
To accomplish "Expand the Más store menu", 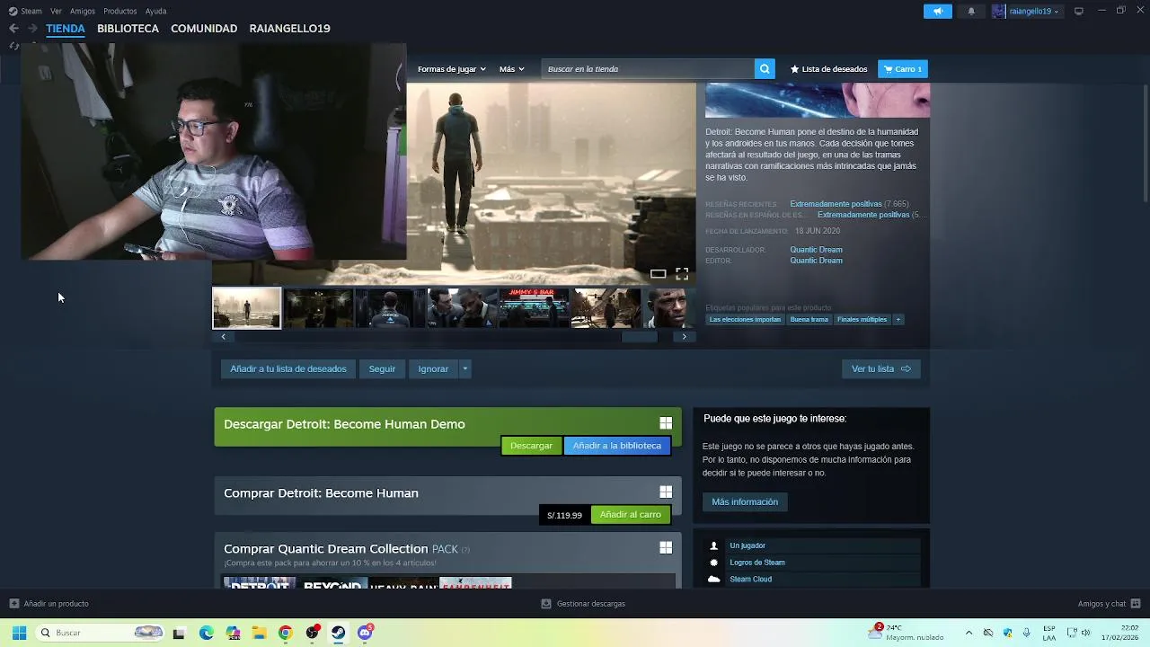I will pyautogui.click(x=512, y=69).
